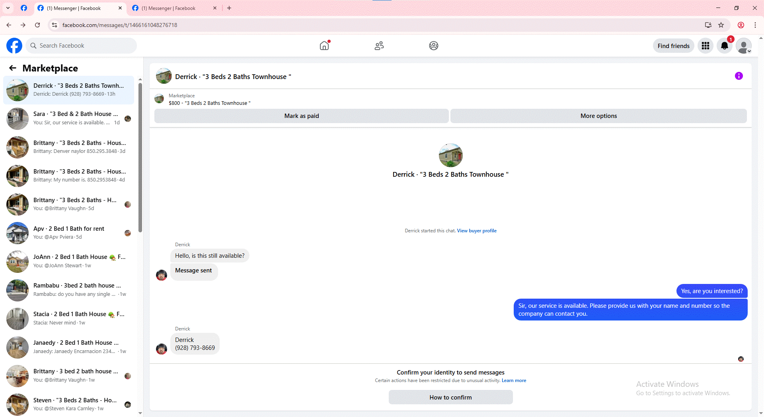The image size is (764, 417).
Task: Open JoAnn 2 Bed 1 Bath House chat
Action: [x=68, y=262]
